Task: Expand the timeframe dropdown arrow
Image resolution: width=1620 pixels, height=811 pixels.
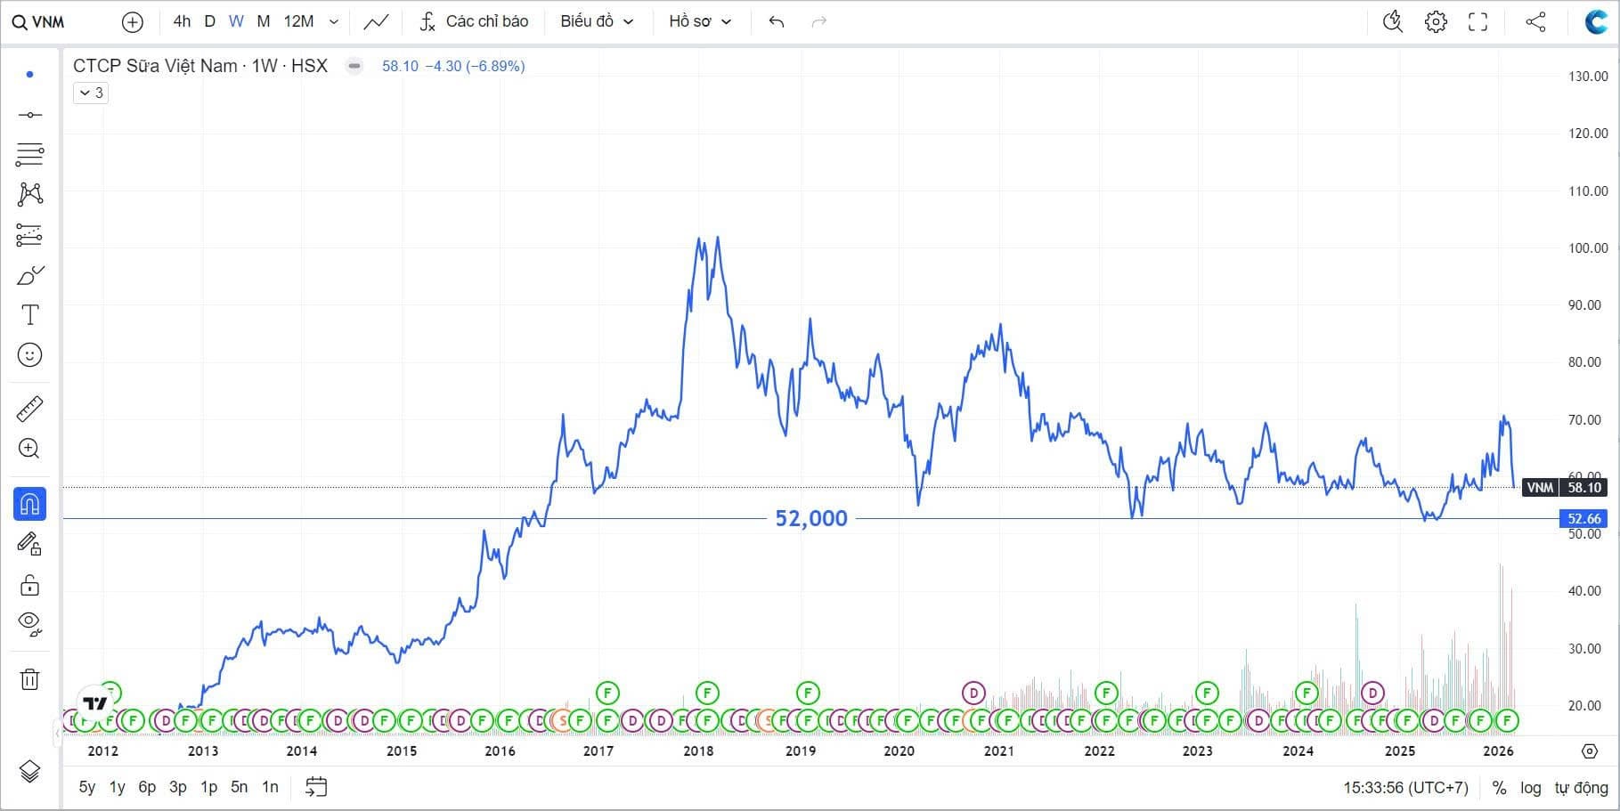Action: click(334, 21)
